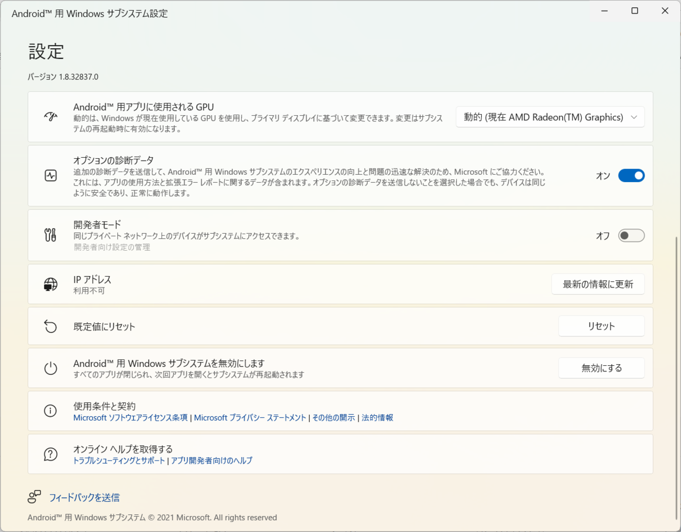Click the GPU gauge icon

coord(51,117)
